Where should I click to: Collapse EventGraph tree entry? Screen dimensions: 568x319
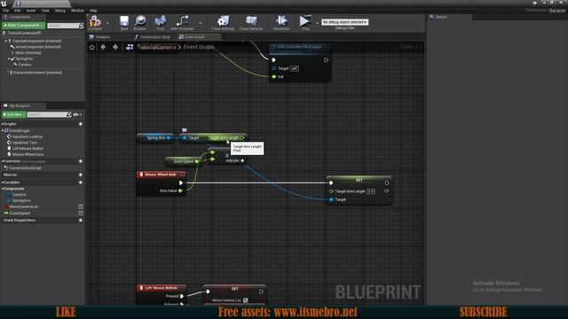point(3,130)
